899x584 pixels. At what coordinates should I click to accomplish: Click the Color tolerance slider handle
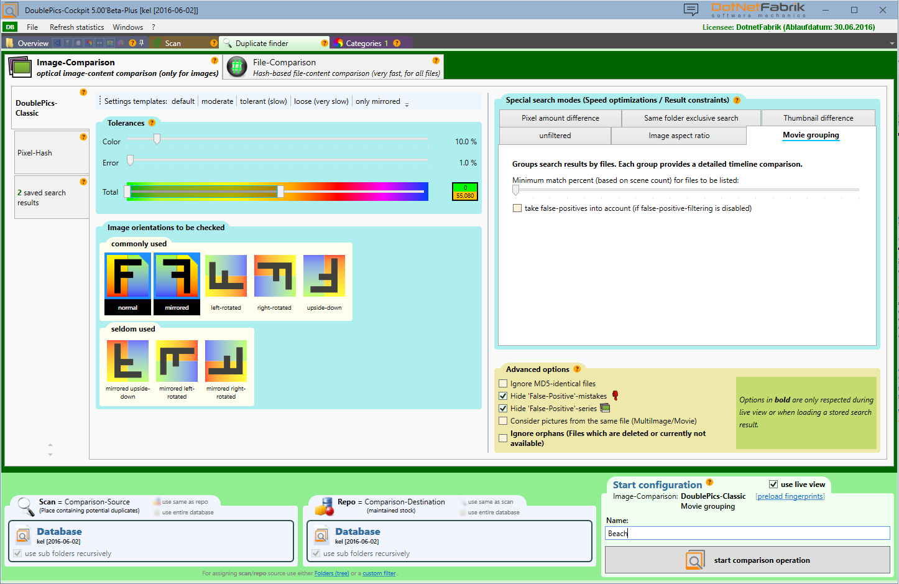(x=157, y=139)
